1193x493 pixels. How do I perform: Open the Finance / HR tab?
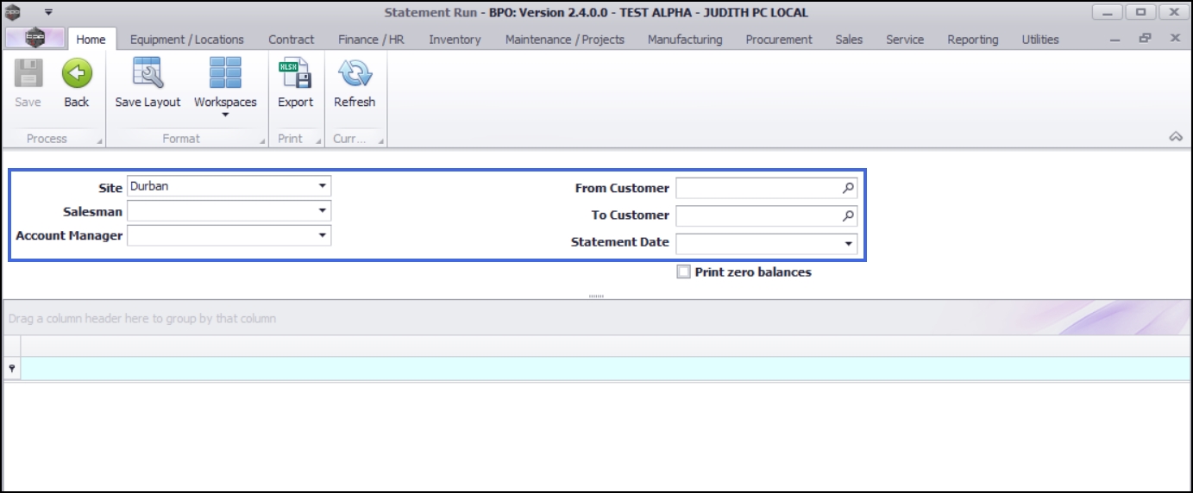[x=371, y=39]
